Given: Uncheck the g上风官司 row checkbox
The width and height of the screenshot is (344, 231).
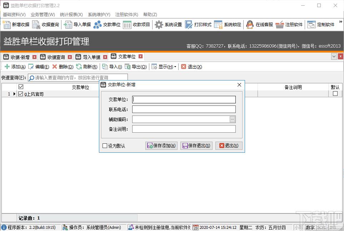Looking at the screenshot, I should [x=20, y=94].
